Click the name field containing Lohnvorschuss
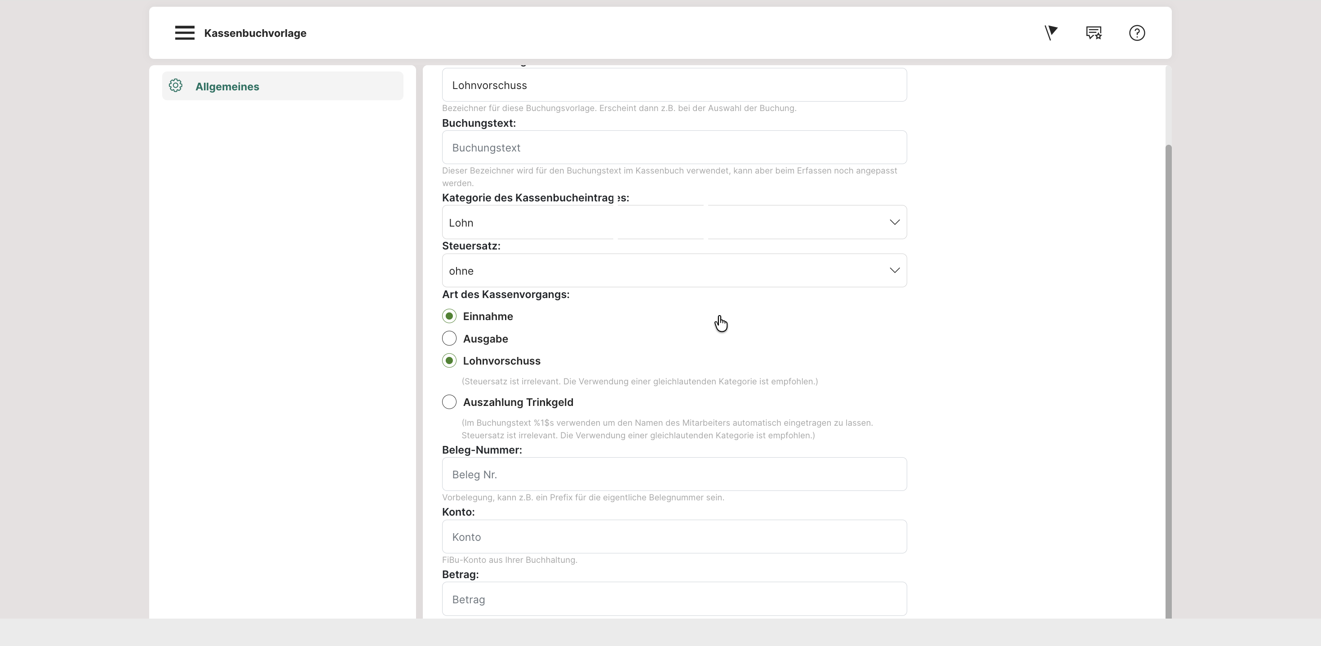 [x=674, y=85]
